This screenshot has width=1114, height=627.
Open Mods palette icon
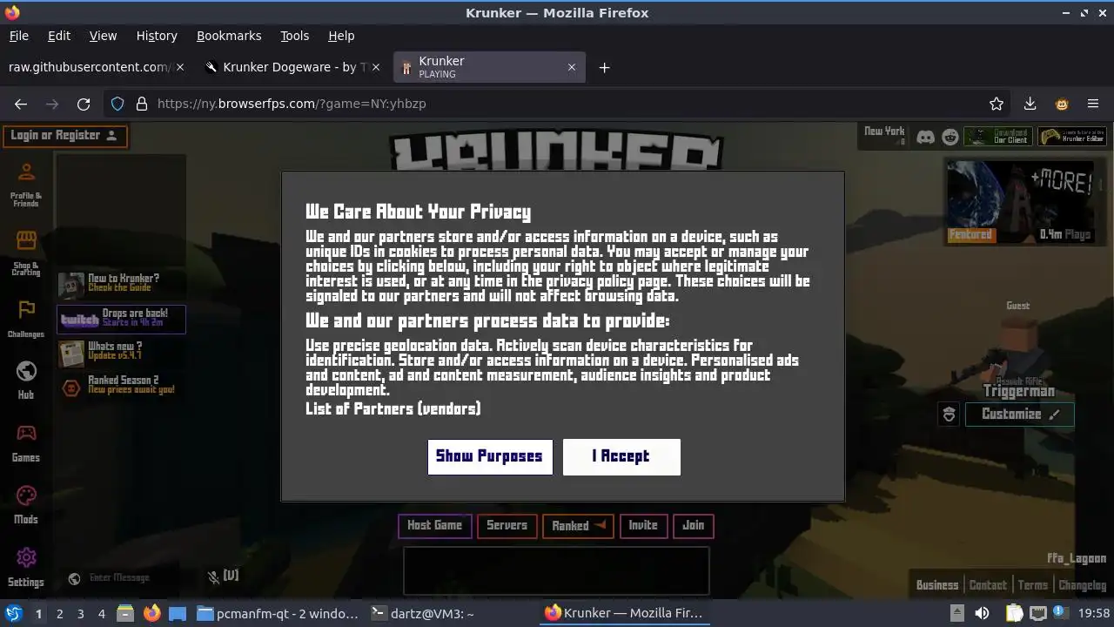[26, 496]
